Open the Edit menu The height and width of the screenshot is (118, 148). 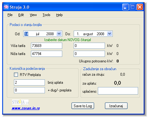21,15
